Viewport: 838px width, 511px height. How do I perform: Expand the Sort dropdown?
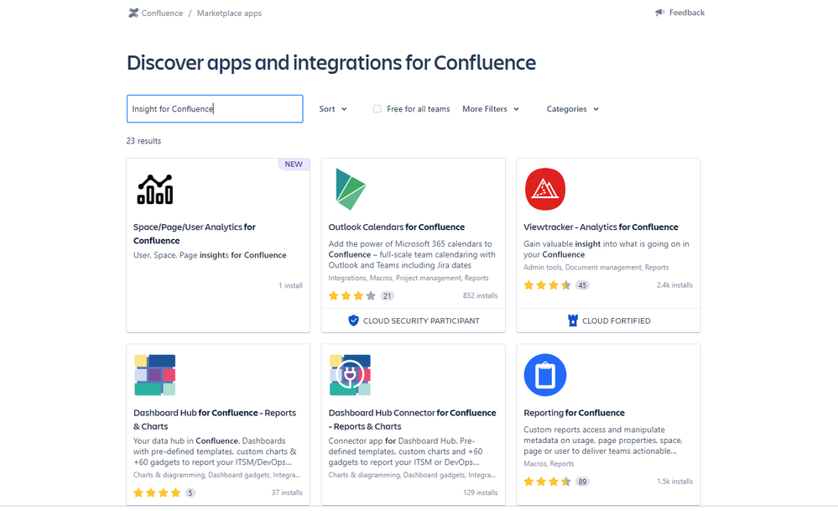333,109
